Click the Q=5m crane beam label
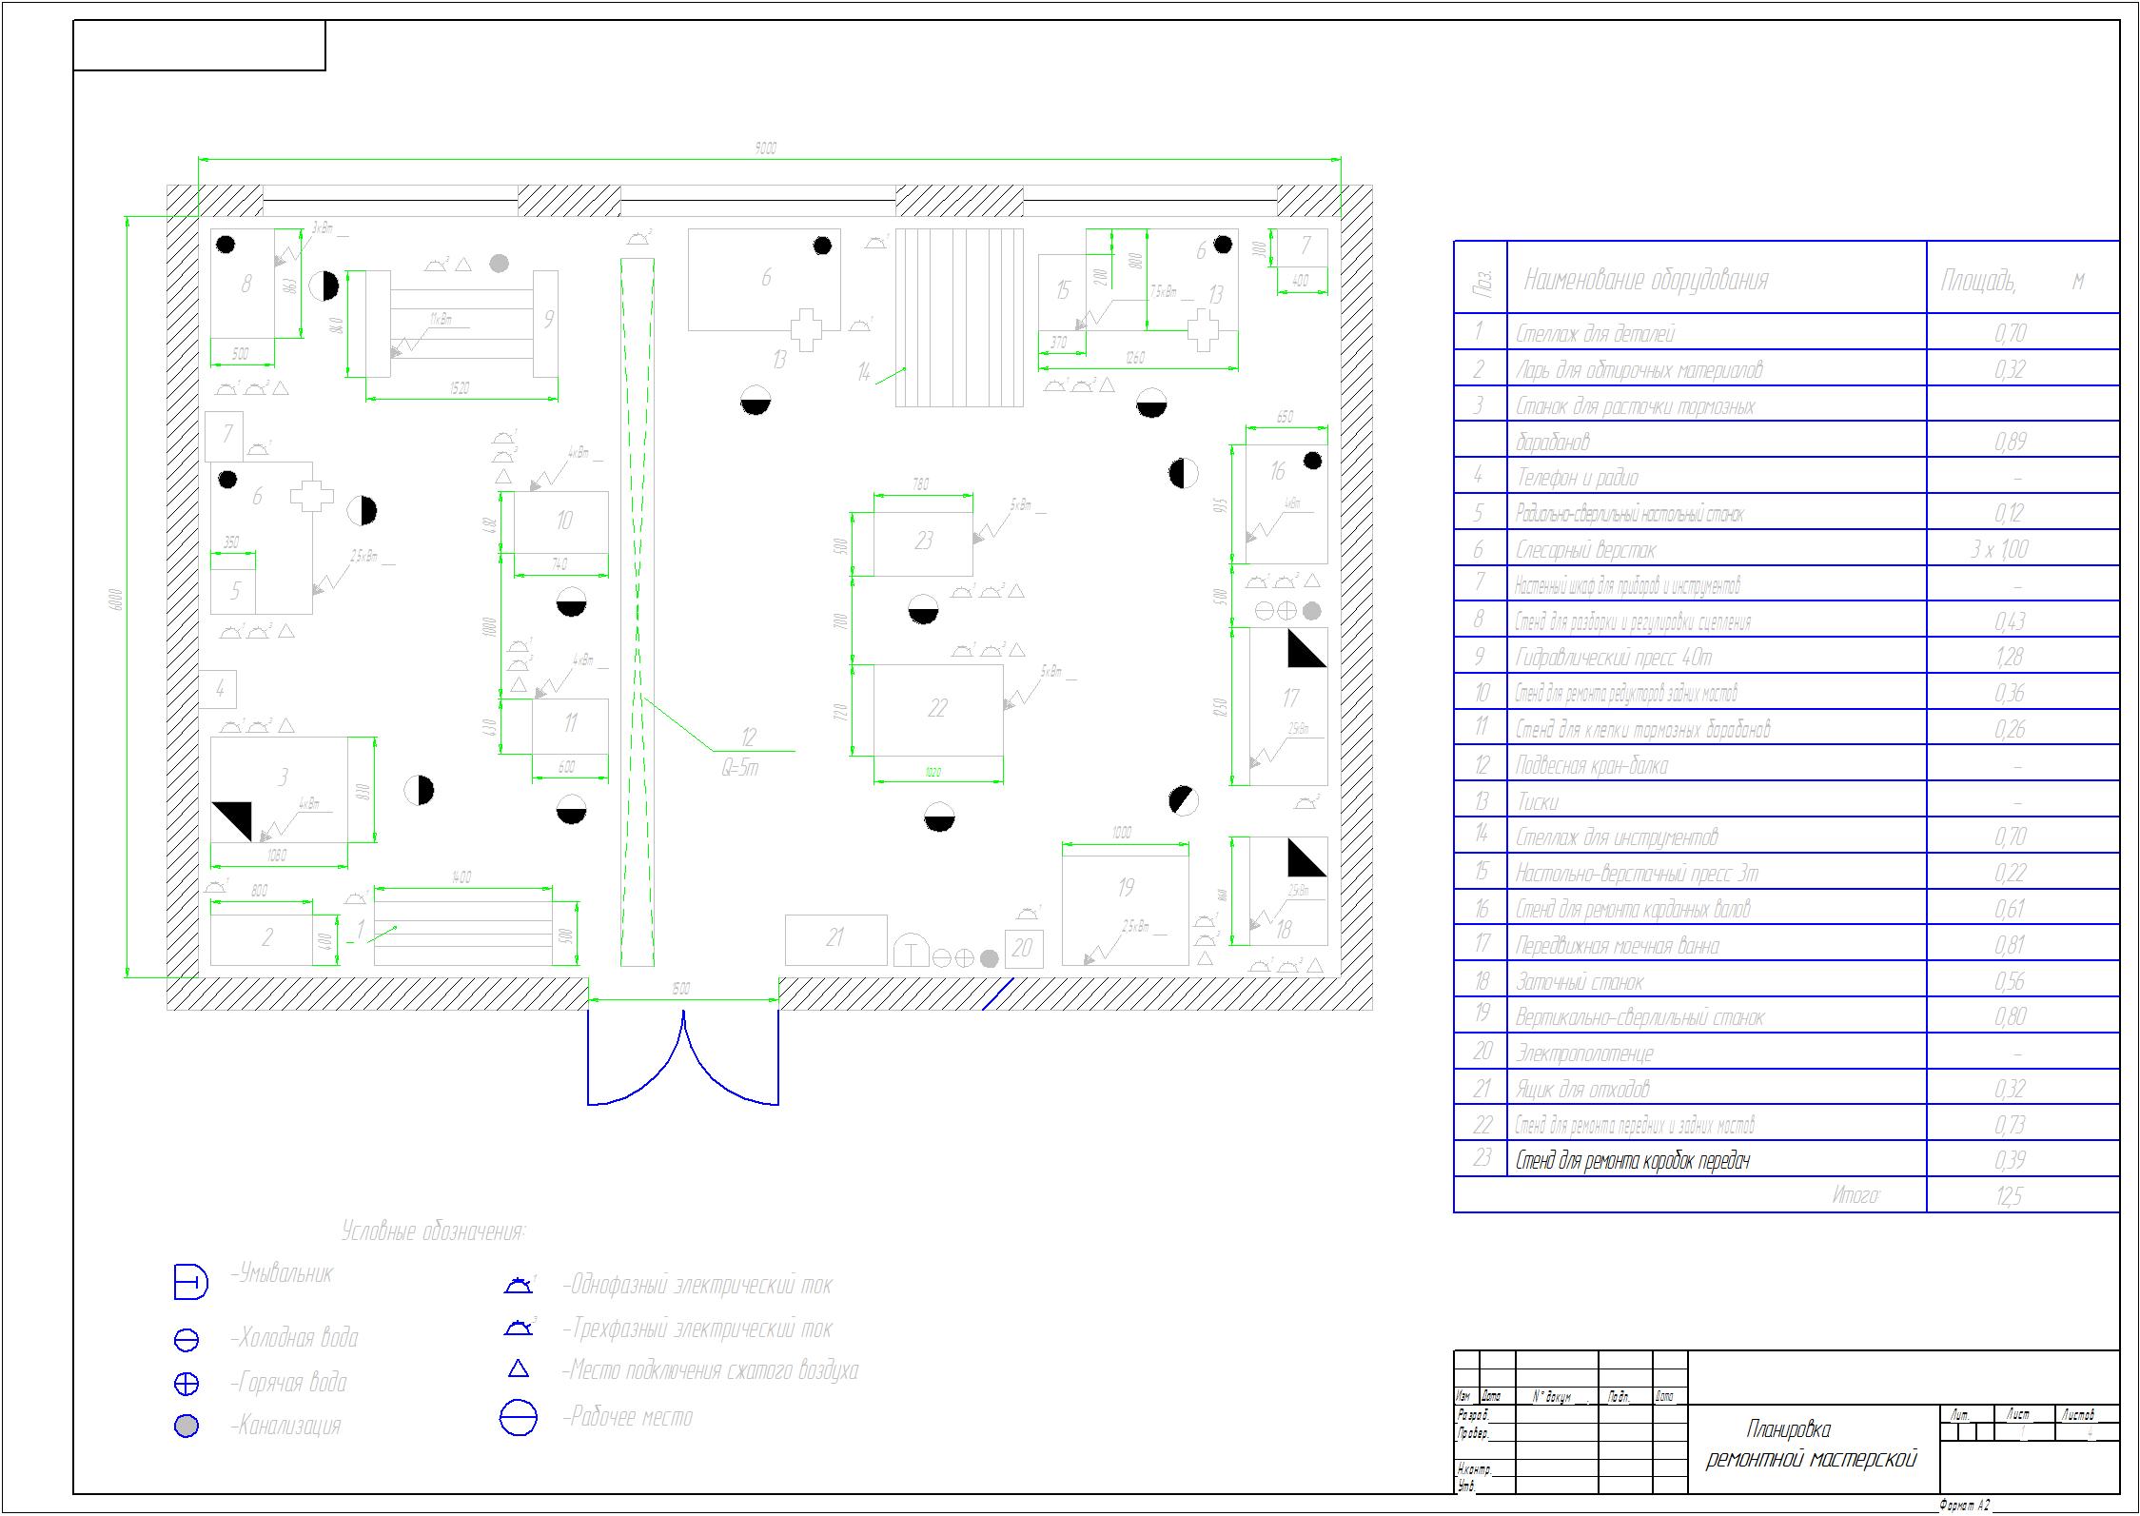 (740, 768)
